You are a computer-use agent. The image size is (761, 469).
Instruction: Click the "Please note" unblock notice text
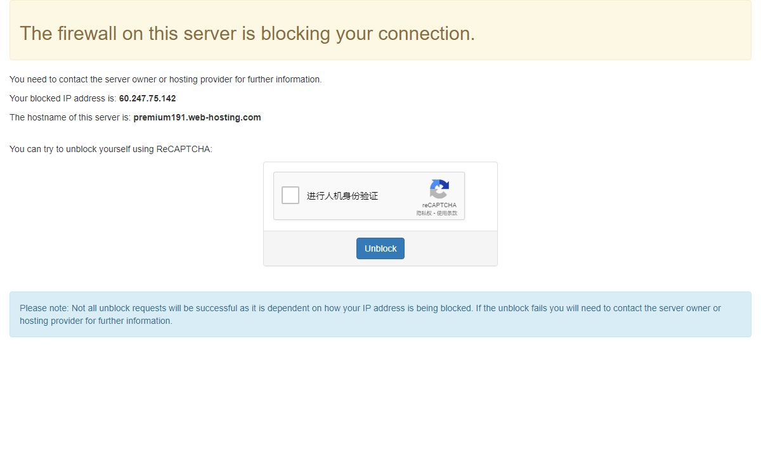(370, 314)
